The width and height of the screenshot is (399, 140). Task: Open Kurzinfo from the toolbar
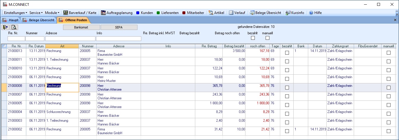(295, 13)
